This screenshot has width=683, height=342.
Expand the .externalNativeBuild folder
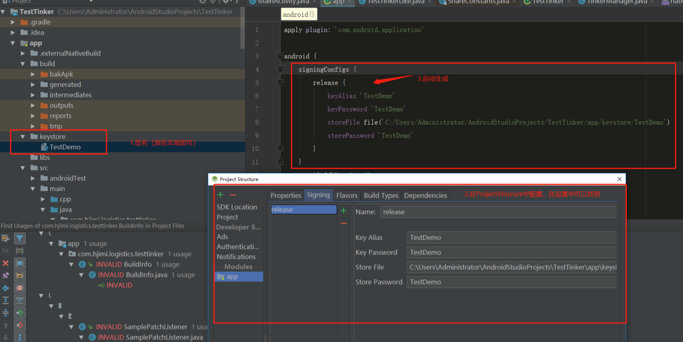pyautogui.click(x=23, y=53)
